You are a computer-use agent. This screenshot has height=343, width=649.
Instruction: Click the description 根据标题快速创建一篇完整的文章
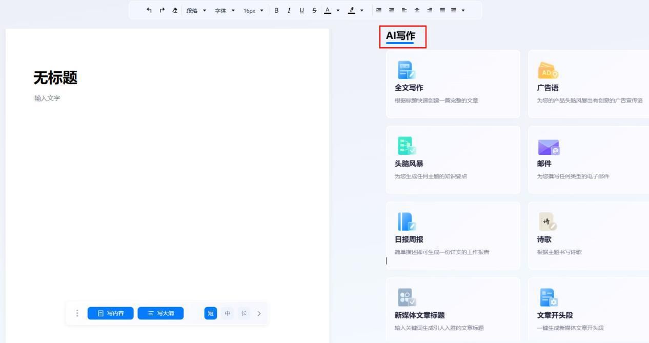point(436,100)
